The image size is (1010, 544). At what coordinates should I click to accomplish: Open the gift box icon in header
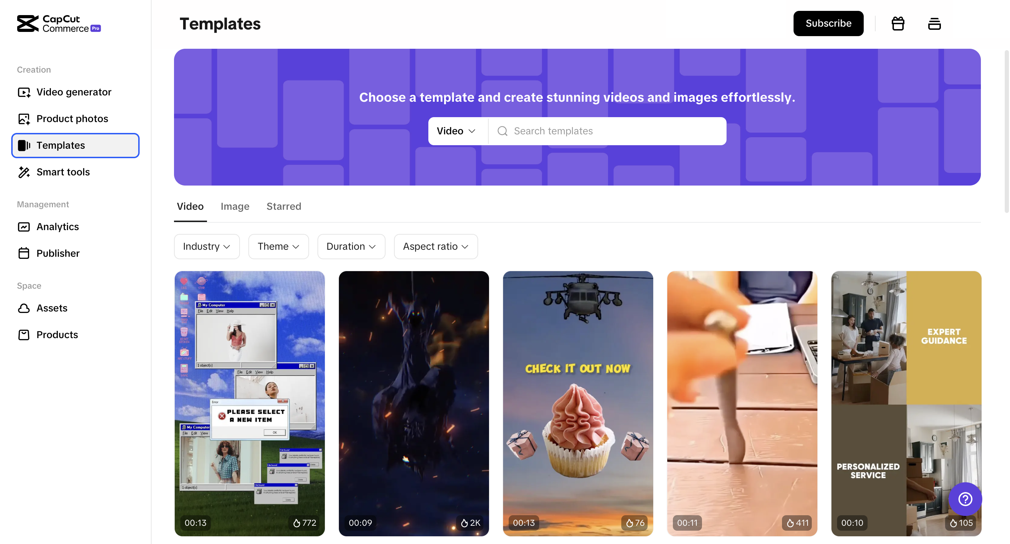[898, 23]
